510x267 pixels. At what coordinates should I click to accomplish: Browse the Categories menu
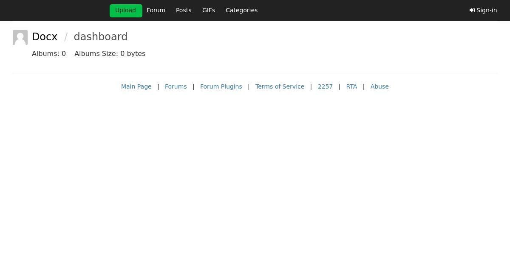point(241,10)
